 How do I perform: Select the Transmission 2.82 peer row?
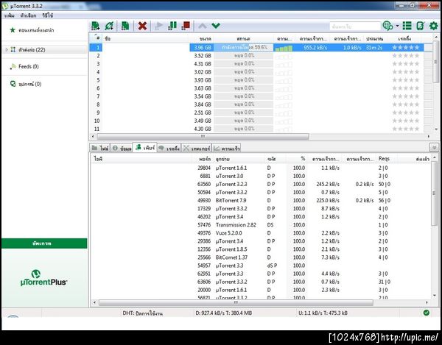[x=261, y=225]
